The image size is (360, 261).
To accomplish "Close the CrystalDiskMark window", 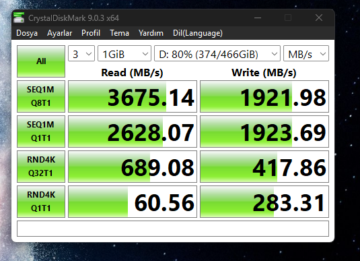I will click(x=319, y=18).
